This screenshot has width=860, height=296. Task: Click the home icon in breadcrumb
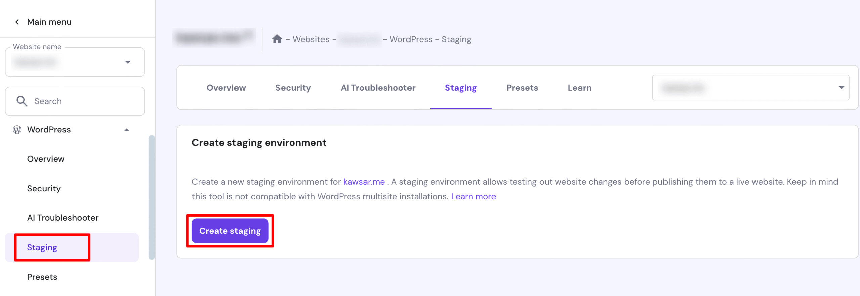(277, 39)
